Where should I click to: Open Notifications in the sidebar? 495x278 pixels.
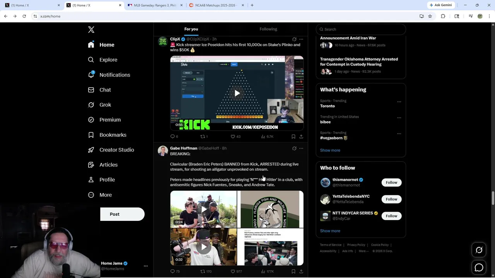coord(109,75)
